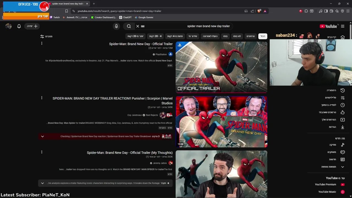Screen dimensions: 352x198
Task: Open the search filters (מסננים) button
Action: 46,36
